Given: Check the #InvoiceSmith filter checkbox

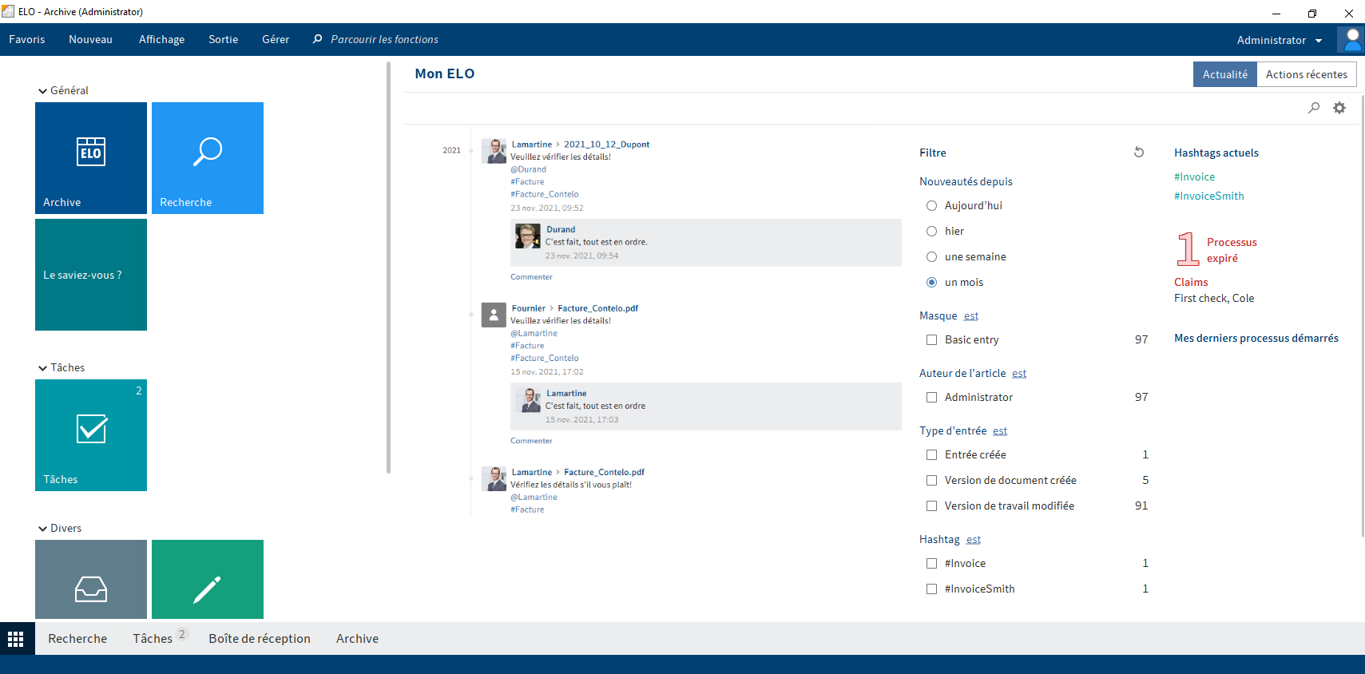Looking at the screenshot, I should tap(931, 589).
